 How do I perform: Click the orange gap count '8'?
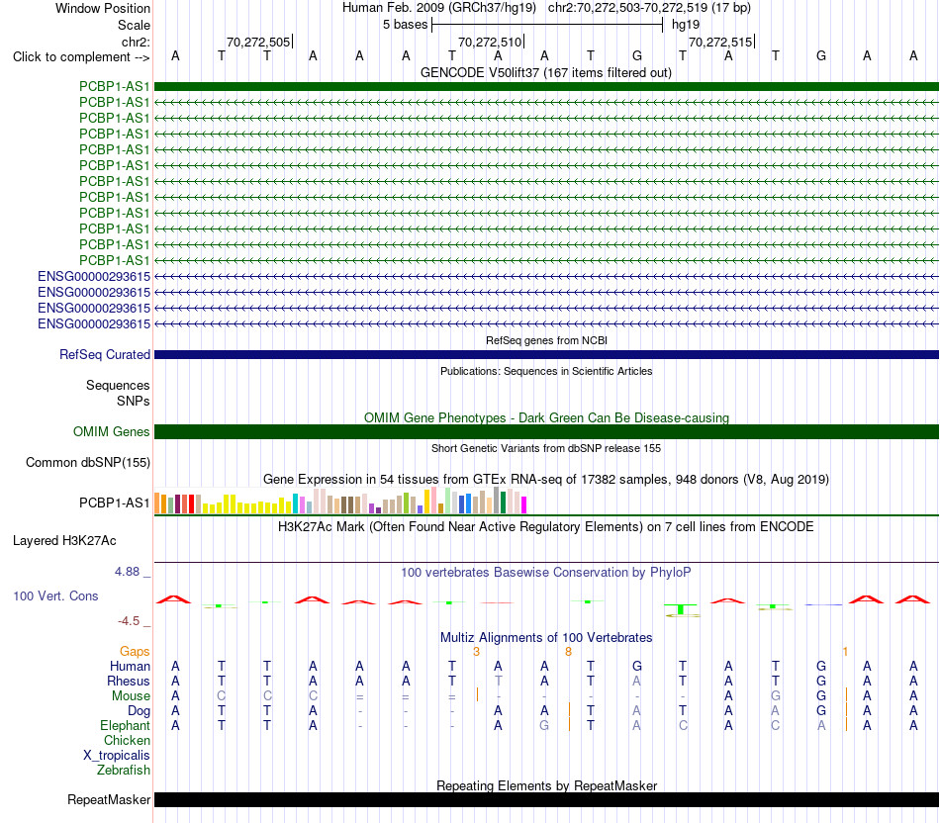(x=568, y=652)
